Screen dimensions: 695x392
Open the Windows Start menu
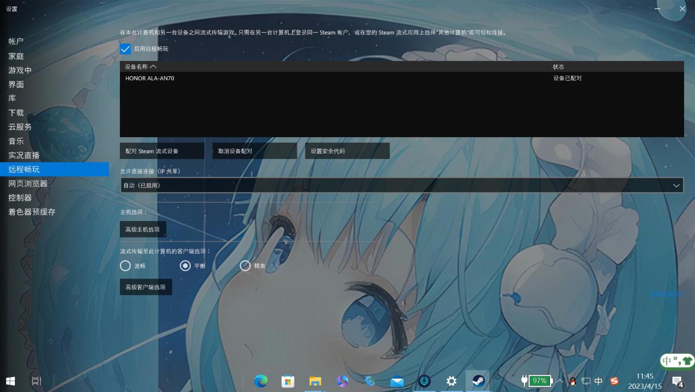pos(10,381)
